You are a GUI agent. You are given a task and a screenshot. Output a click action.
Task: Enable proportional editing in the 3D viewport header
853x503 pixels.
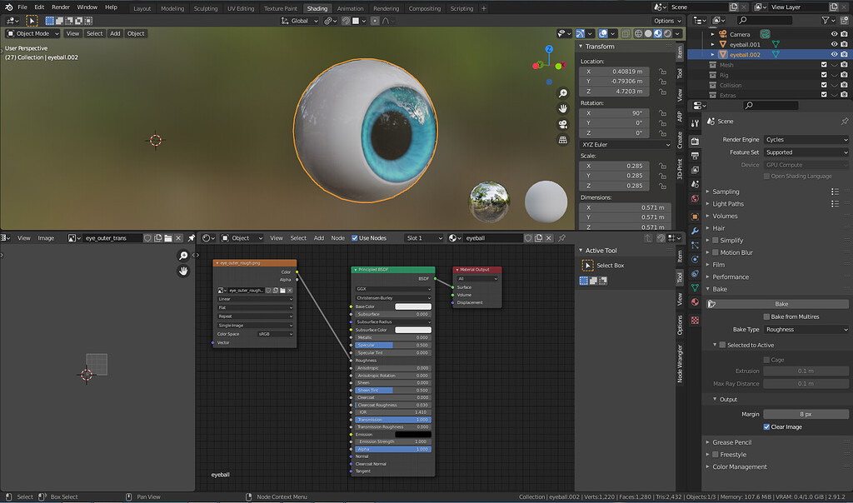(375, 22)
